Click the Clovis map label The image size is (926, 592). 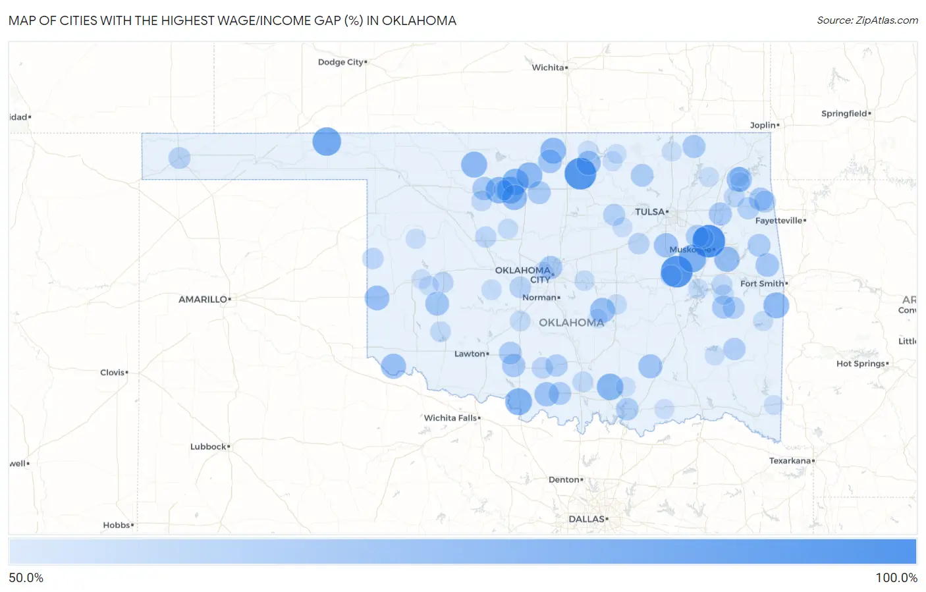click(112, 373)
